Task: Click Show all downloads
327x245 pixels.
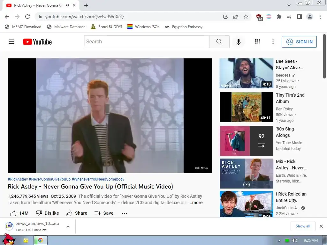Action: pyautogui.click(x=303, y=226)
